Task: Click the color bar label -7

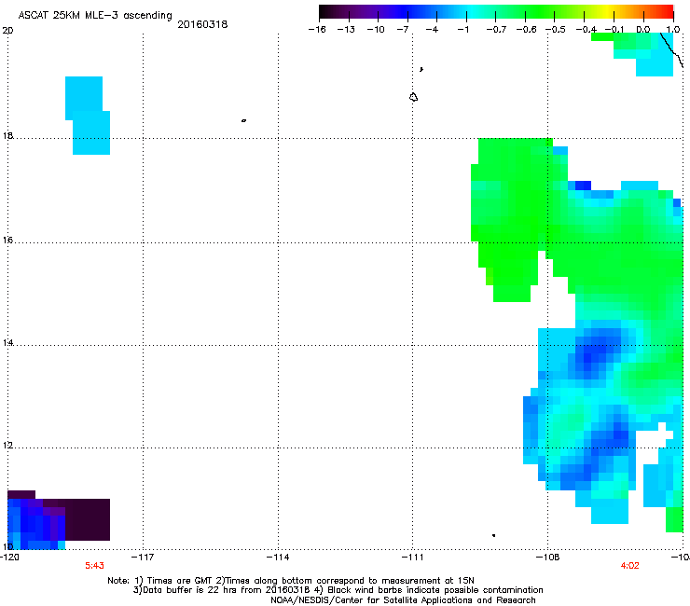Action: 403,30
